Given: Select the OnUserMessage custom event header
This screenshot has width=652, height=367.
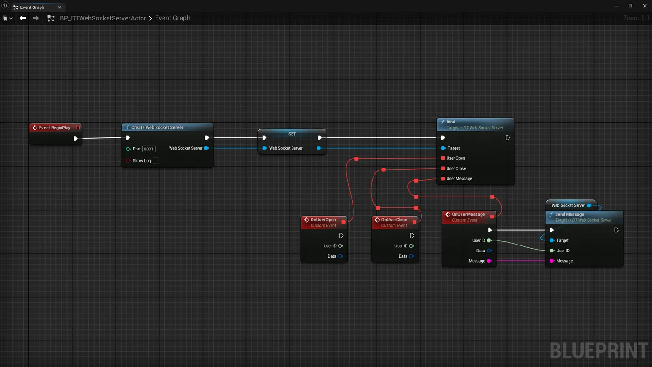Looking at the screenshot, I should 469,217.
